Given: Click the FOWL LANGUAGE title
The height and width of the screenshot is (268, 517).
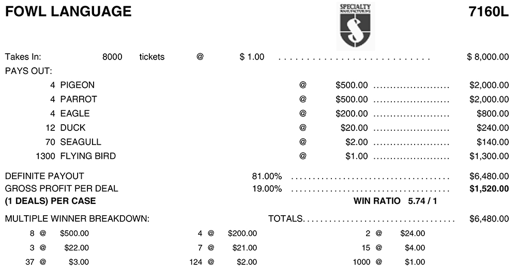Looking at the screenshot, I should 68,11.
